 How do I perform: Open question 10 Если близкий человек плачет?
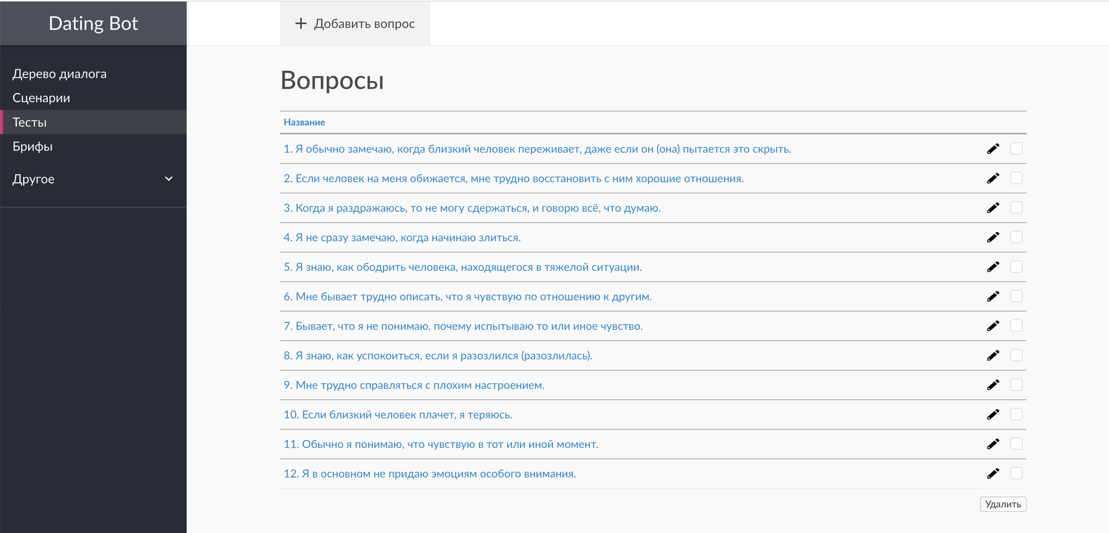pyautogui.click(x=398, y=414)
